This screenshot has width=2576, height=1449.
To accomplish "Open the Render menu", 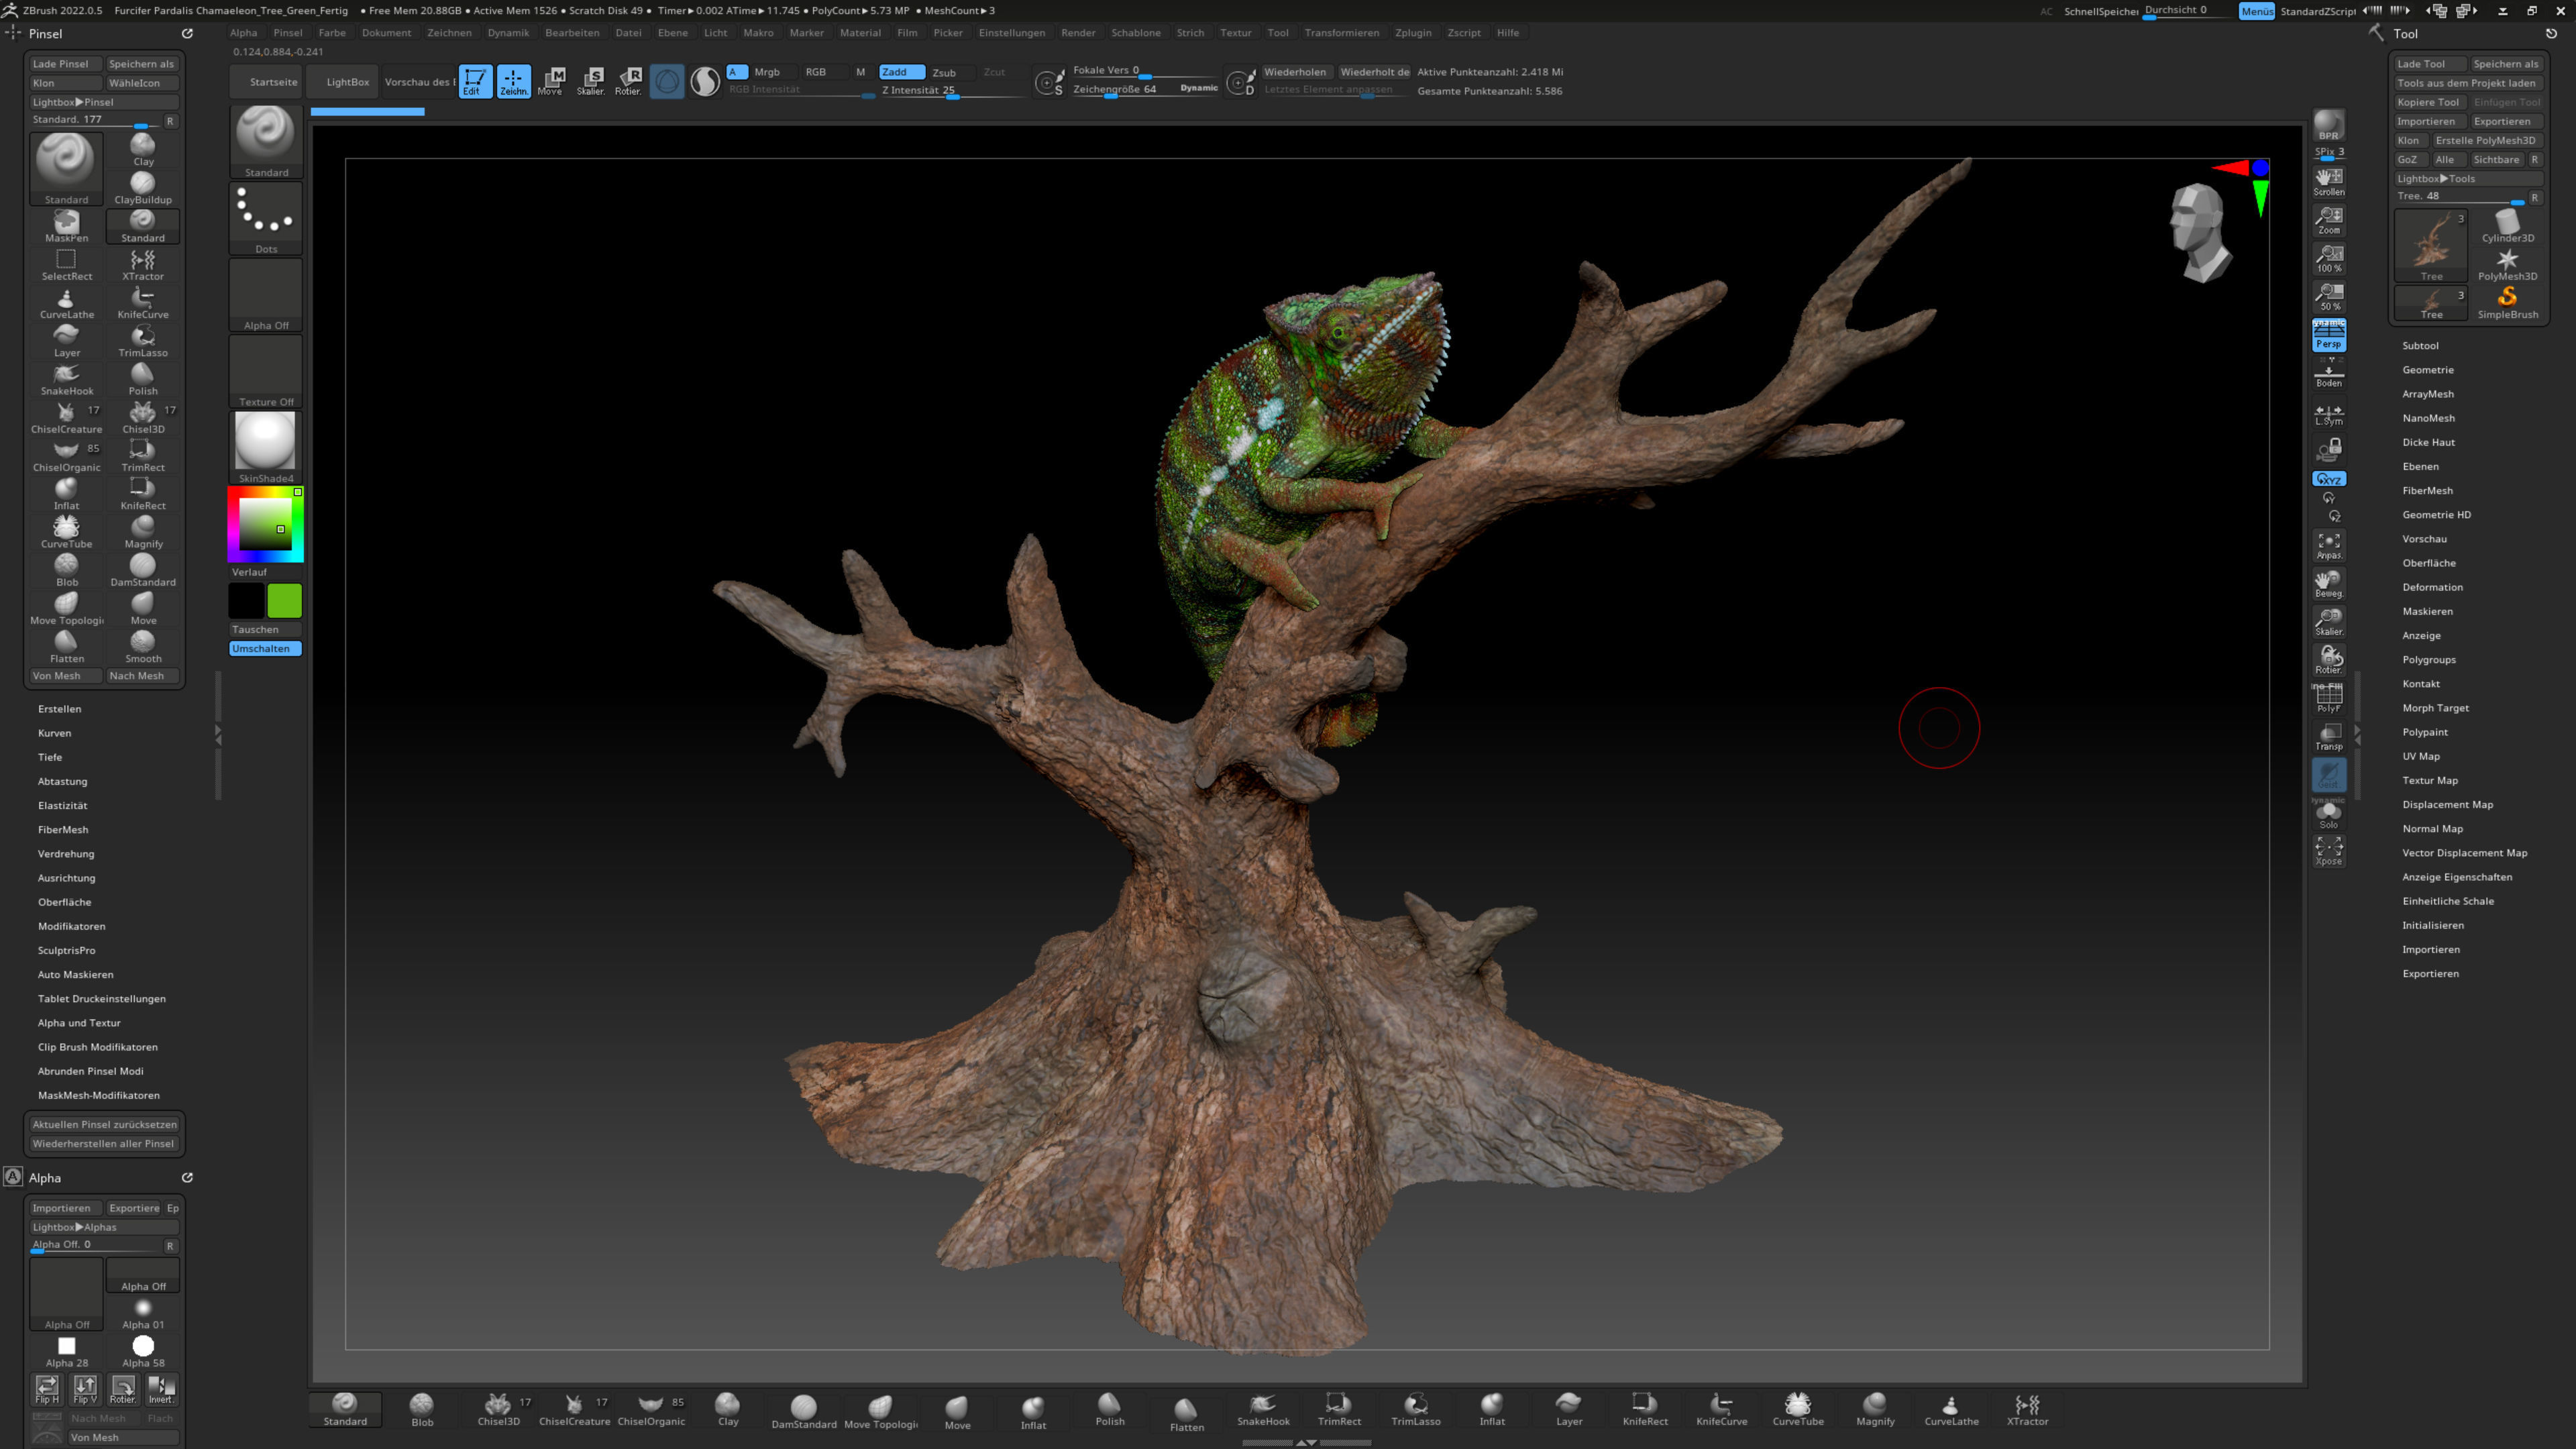I will [1078, 32].
